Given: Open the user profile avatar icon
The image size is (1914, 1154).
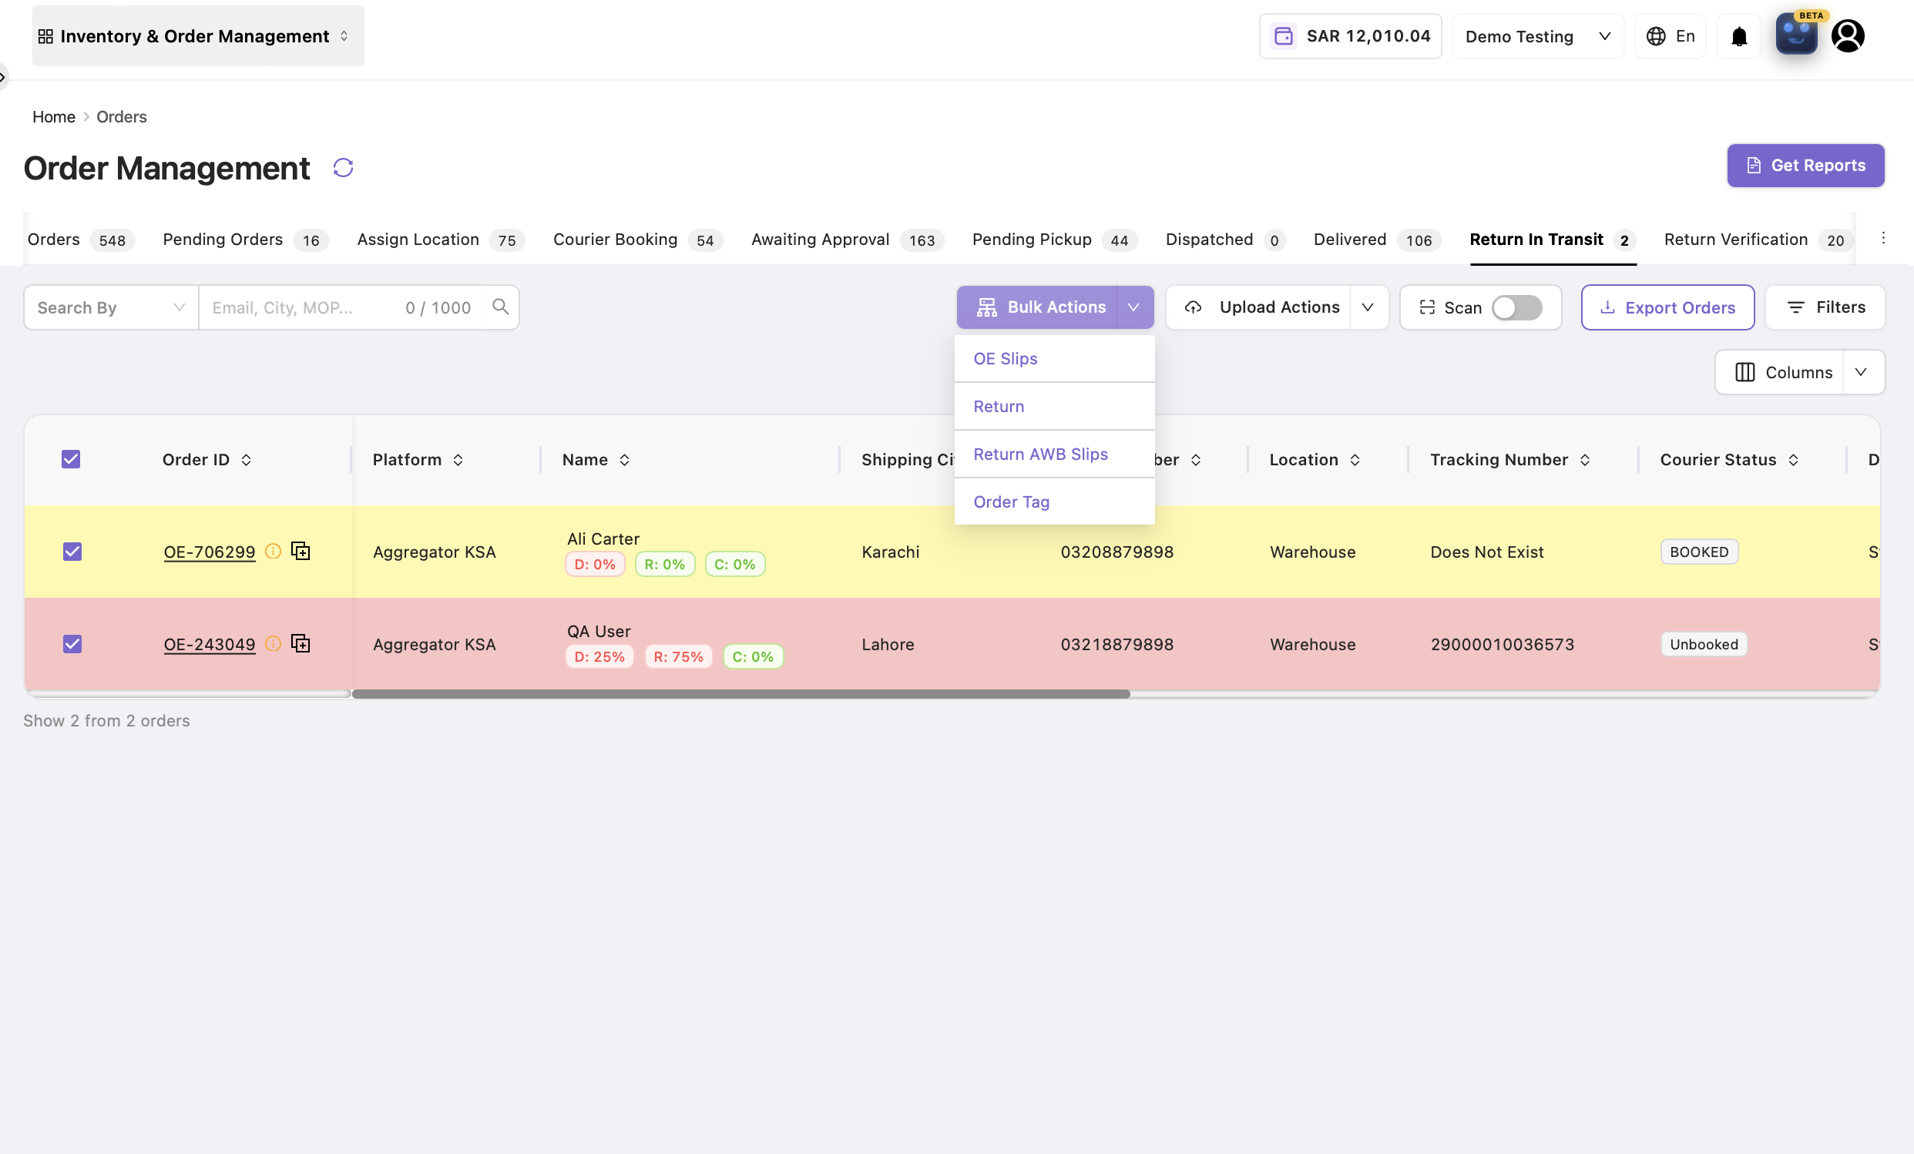Looking at the screenshot, I should 1848,35.
